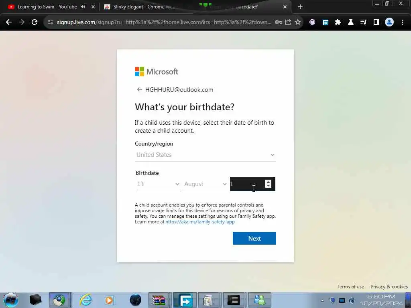Screen dimensions: 411x308
Task: Open the Messenger people taskbar icon
Action: coord(260,300)
